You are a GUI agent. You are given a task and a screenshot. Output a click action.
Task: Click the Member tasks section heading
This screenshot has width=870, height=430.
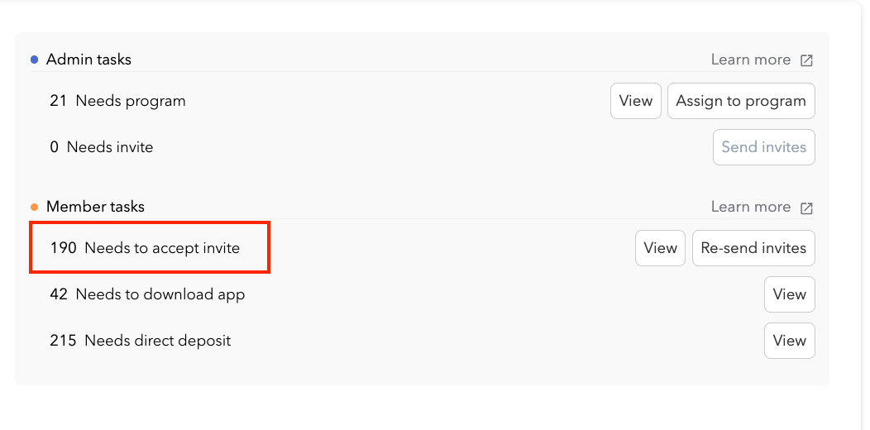coord(95,207)
